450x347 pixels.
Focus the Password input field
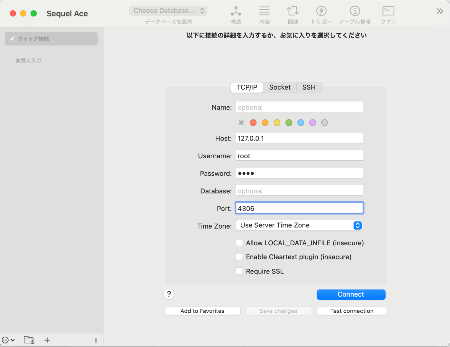click(x=299, y=173)
